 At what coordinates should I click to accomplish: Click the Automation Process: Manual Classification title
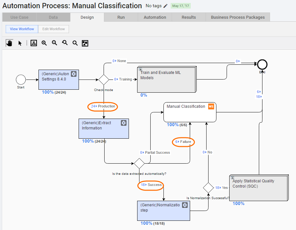[72, 6]
